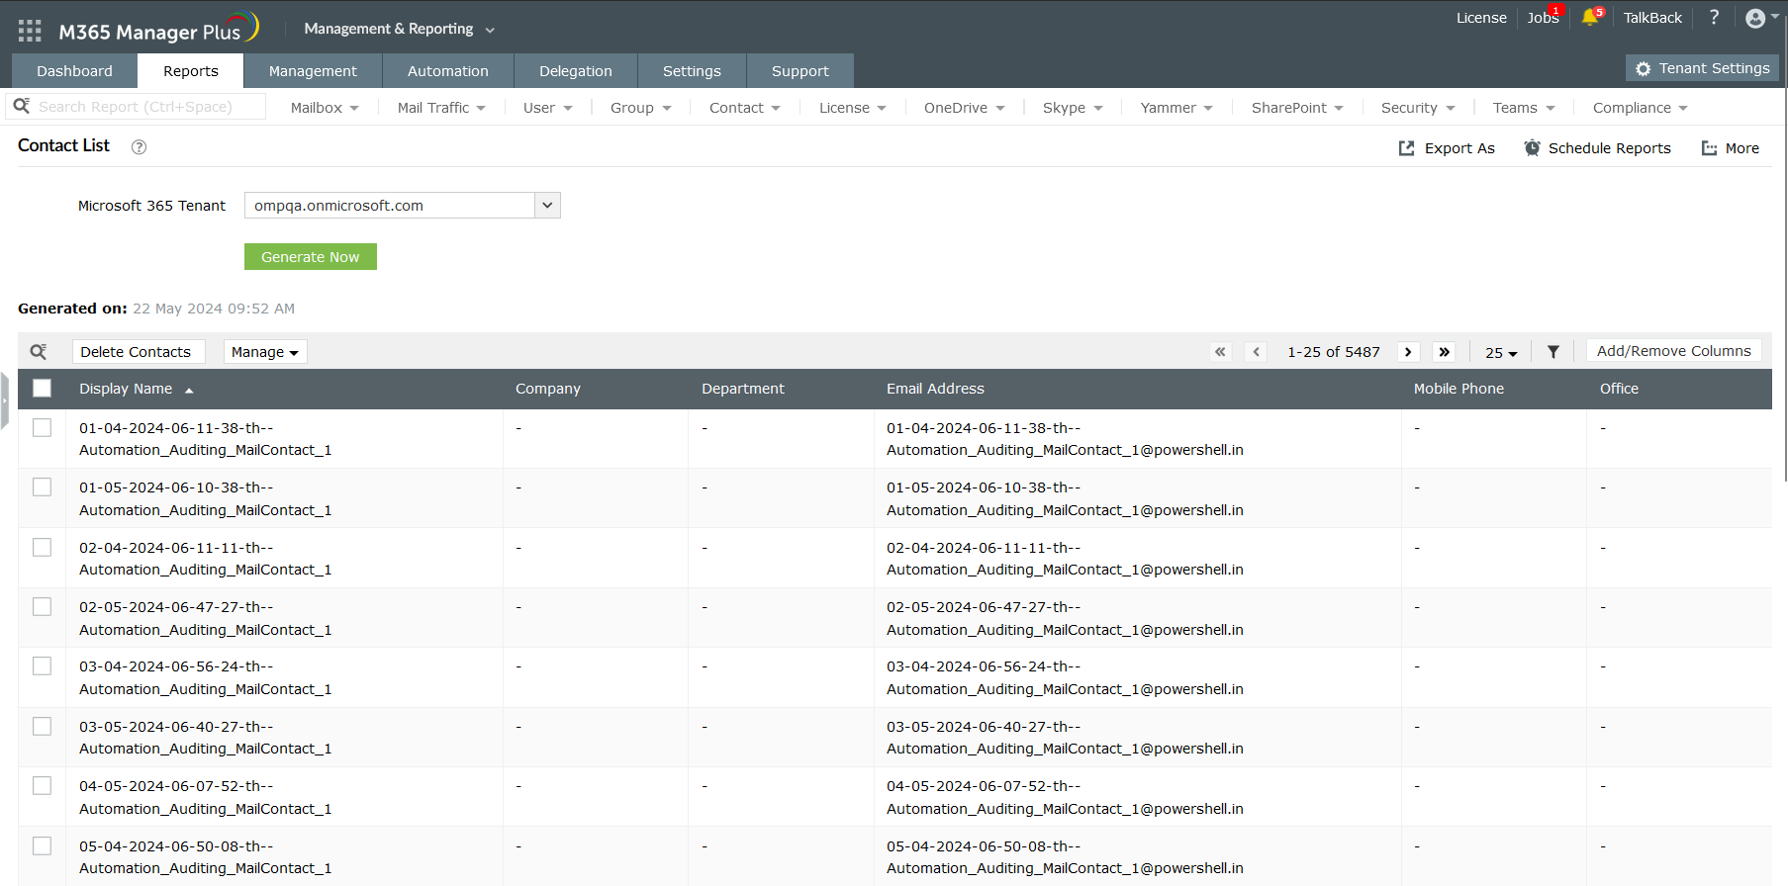Open the user account avatar menu
Screen dimensions: 1788x886
pyautogui.click(x=1755, y=18)
